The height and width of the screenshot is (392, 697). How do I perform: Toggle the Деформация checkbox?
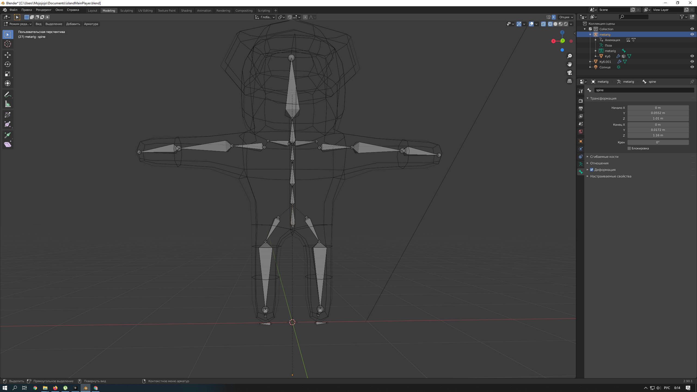click(592, 170)
